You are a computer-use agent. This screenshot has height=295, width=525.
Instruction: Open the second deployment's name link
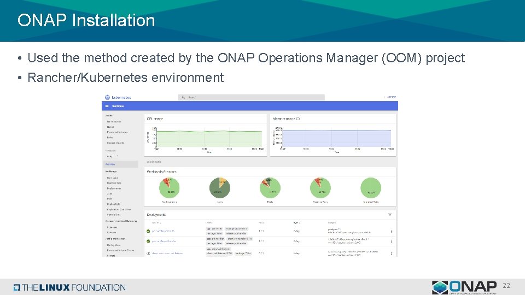(164, 241)
